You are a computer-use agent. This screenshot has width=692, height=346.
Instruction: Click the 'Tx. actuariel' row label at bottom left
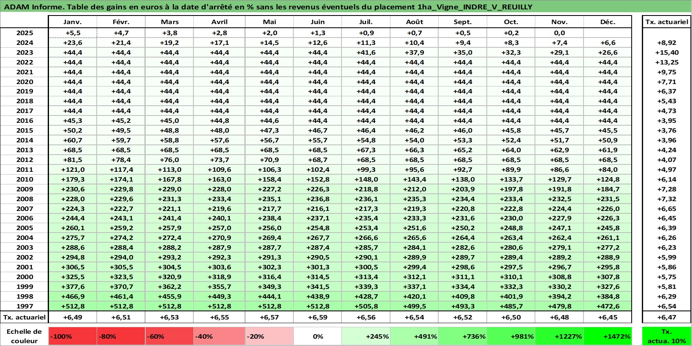click(24, 317)
